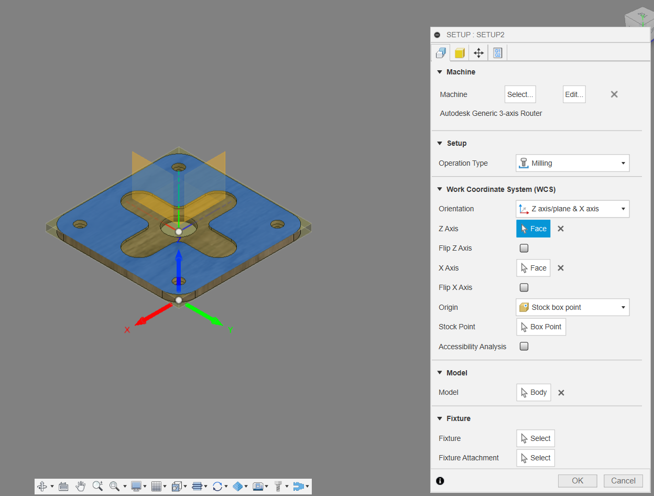654x496 pixels.
Task: Click the blue Z axis arrow
Action: [179, 270]
